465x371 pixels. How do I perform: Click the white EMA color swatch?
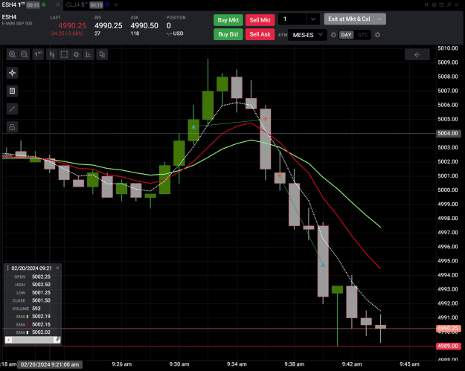(x=28, y=332)
